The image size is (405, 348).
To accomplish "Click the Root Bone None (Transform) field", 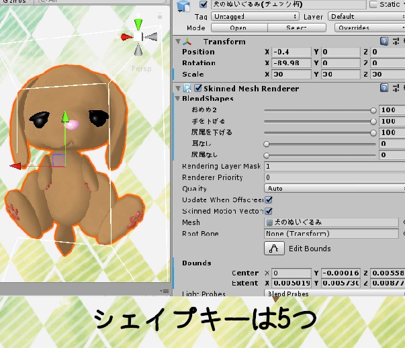I will coord(331,234).
